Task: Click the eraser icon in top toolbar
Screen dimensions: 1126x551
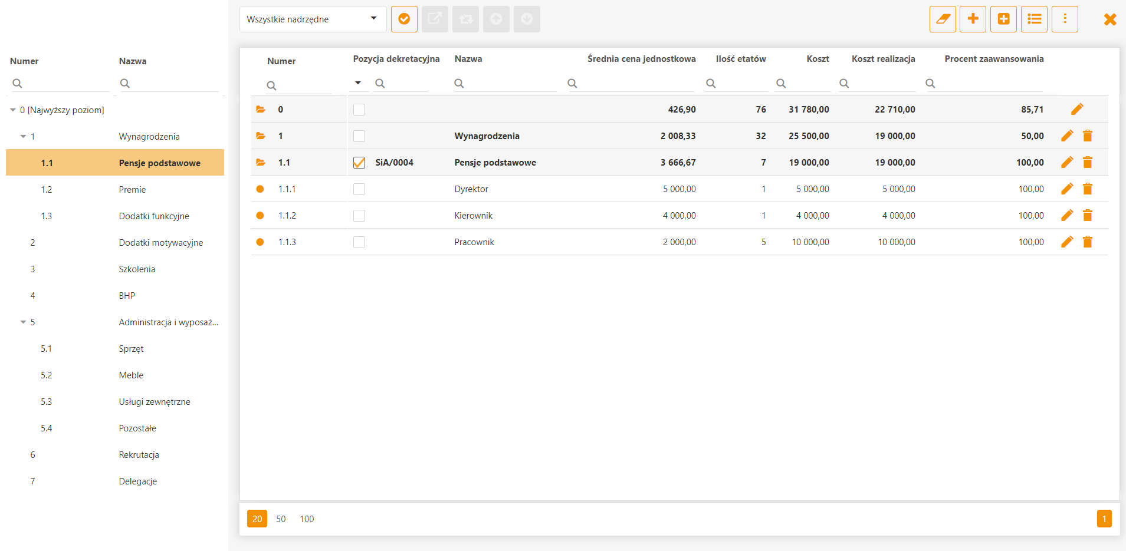Action: tap(942, 19)
